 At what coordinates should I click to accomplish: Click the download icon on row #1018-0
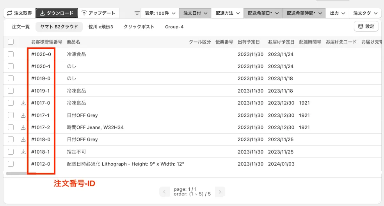coord(23,140)
